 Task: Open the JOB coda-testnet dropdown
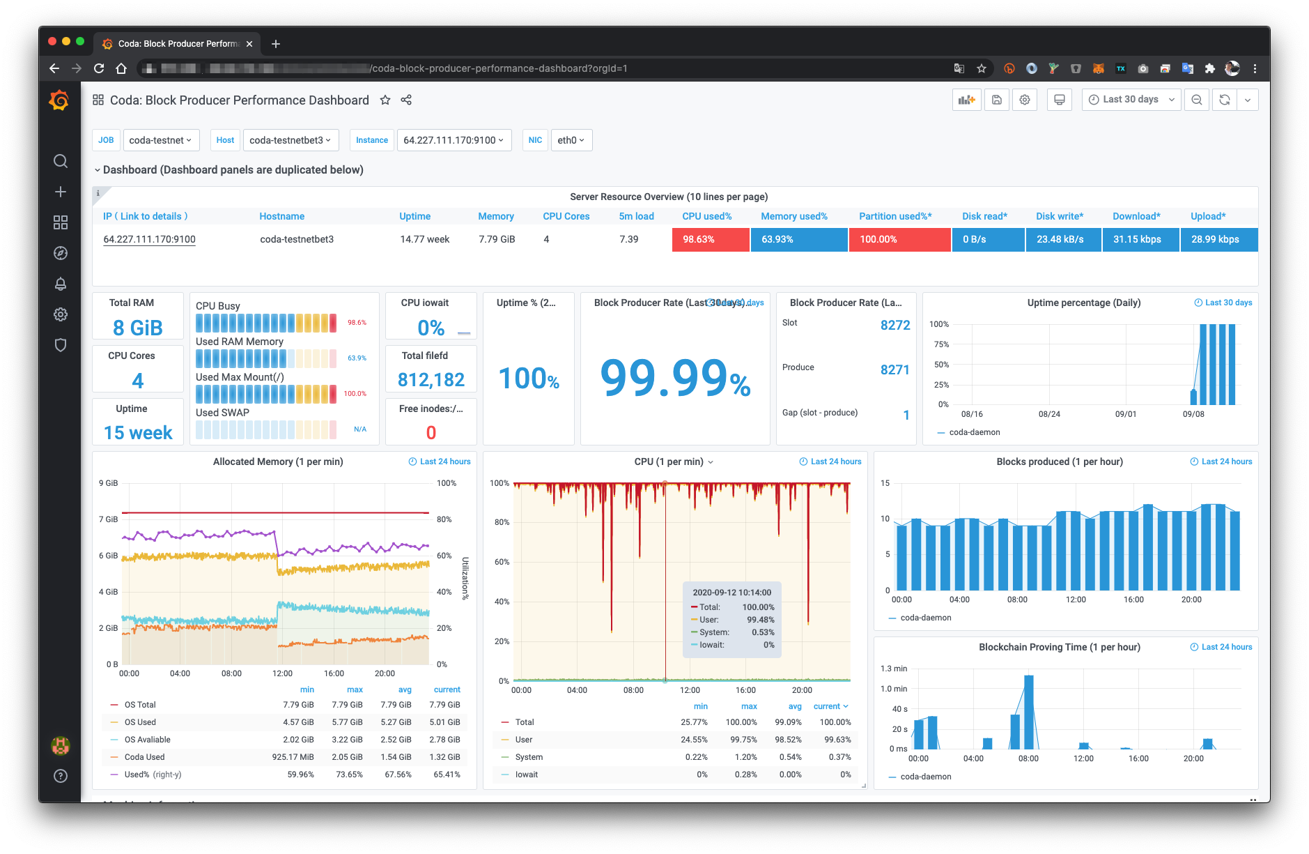point(161,140)
